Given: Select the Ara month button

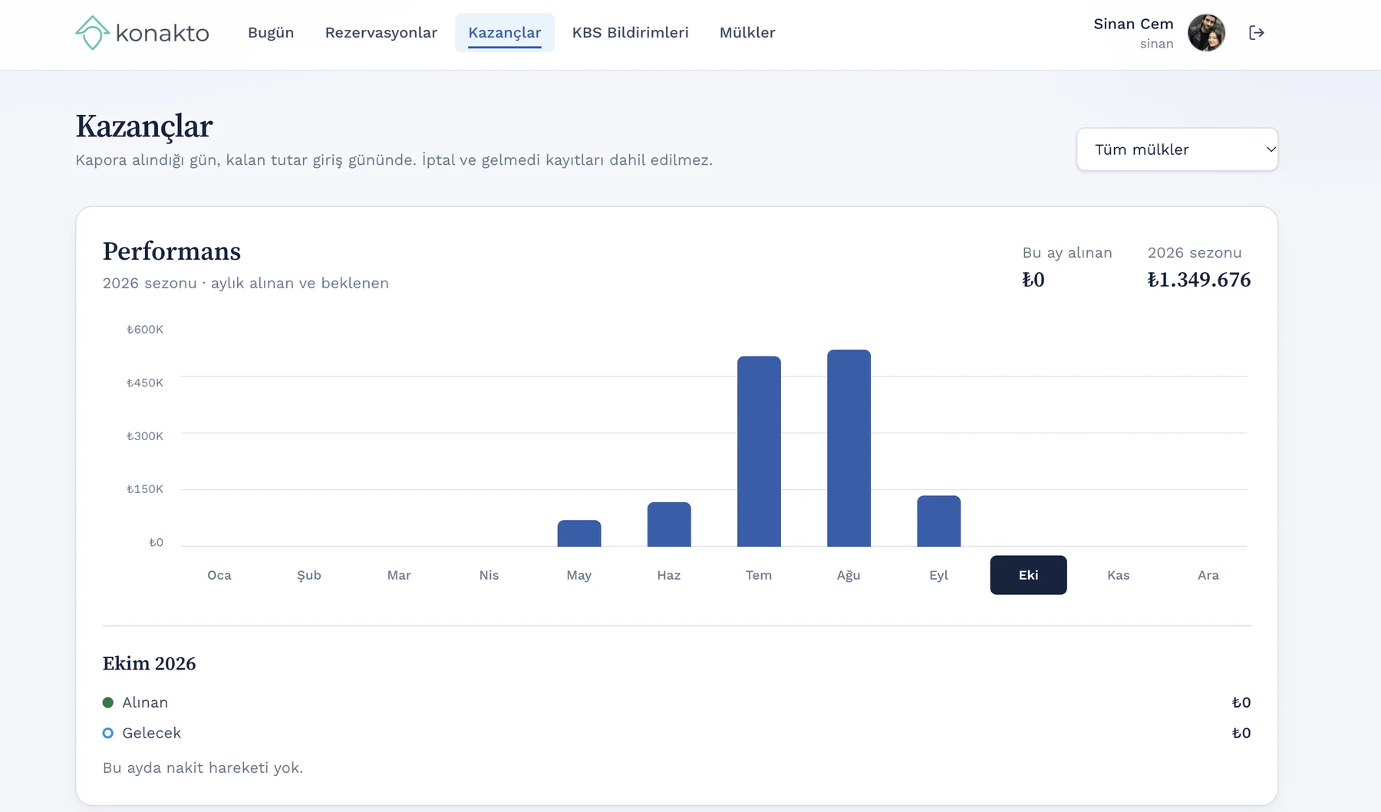Looking at the screenshot, I should point(1208,575).
